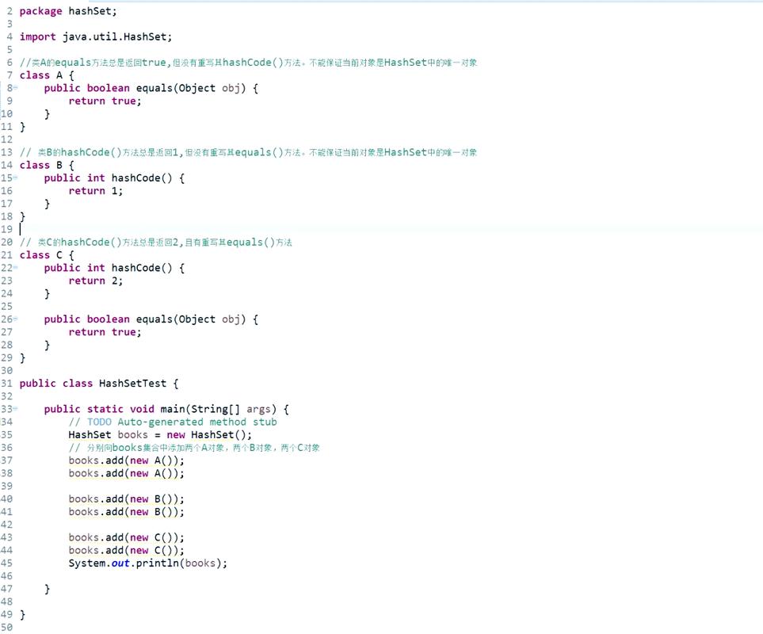Click line number 30 in the gutter
The height and width of the screenshot is (634, 763).
(7, 371)
